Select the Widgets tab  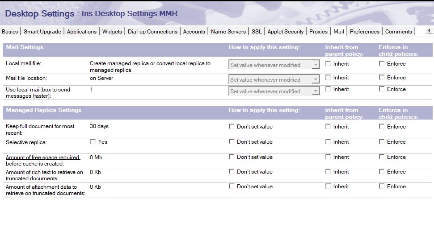click(x=112, y=32)
